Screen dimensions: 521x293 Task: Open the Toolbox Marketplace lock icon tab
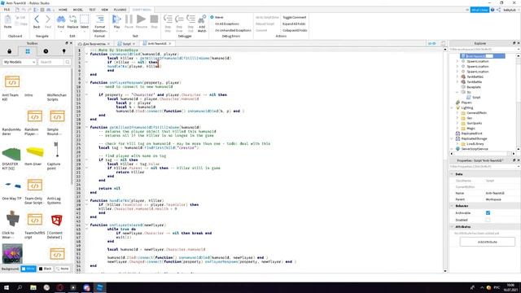pos(9,51)
